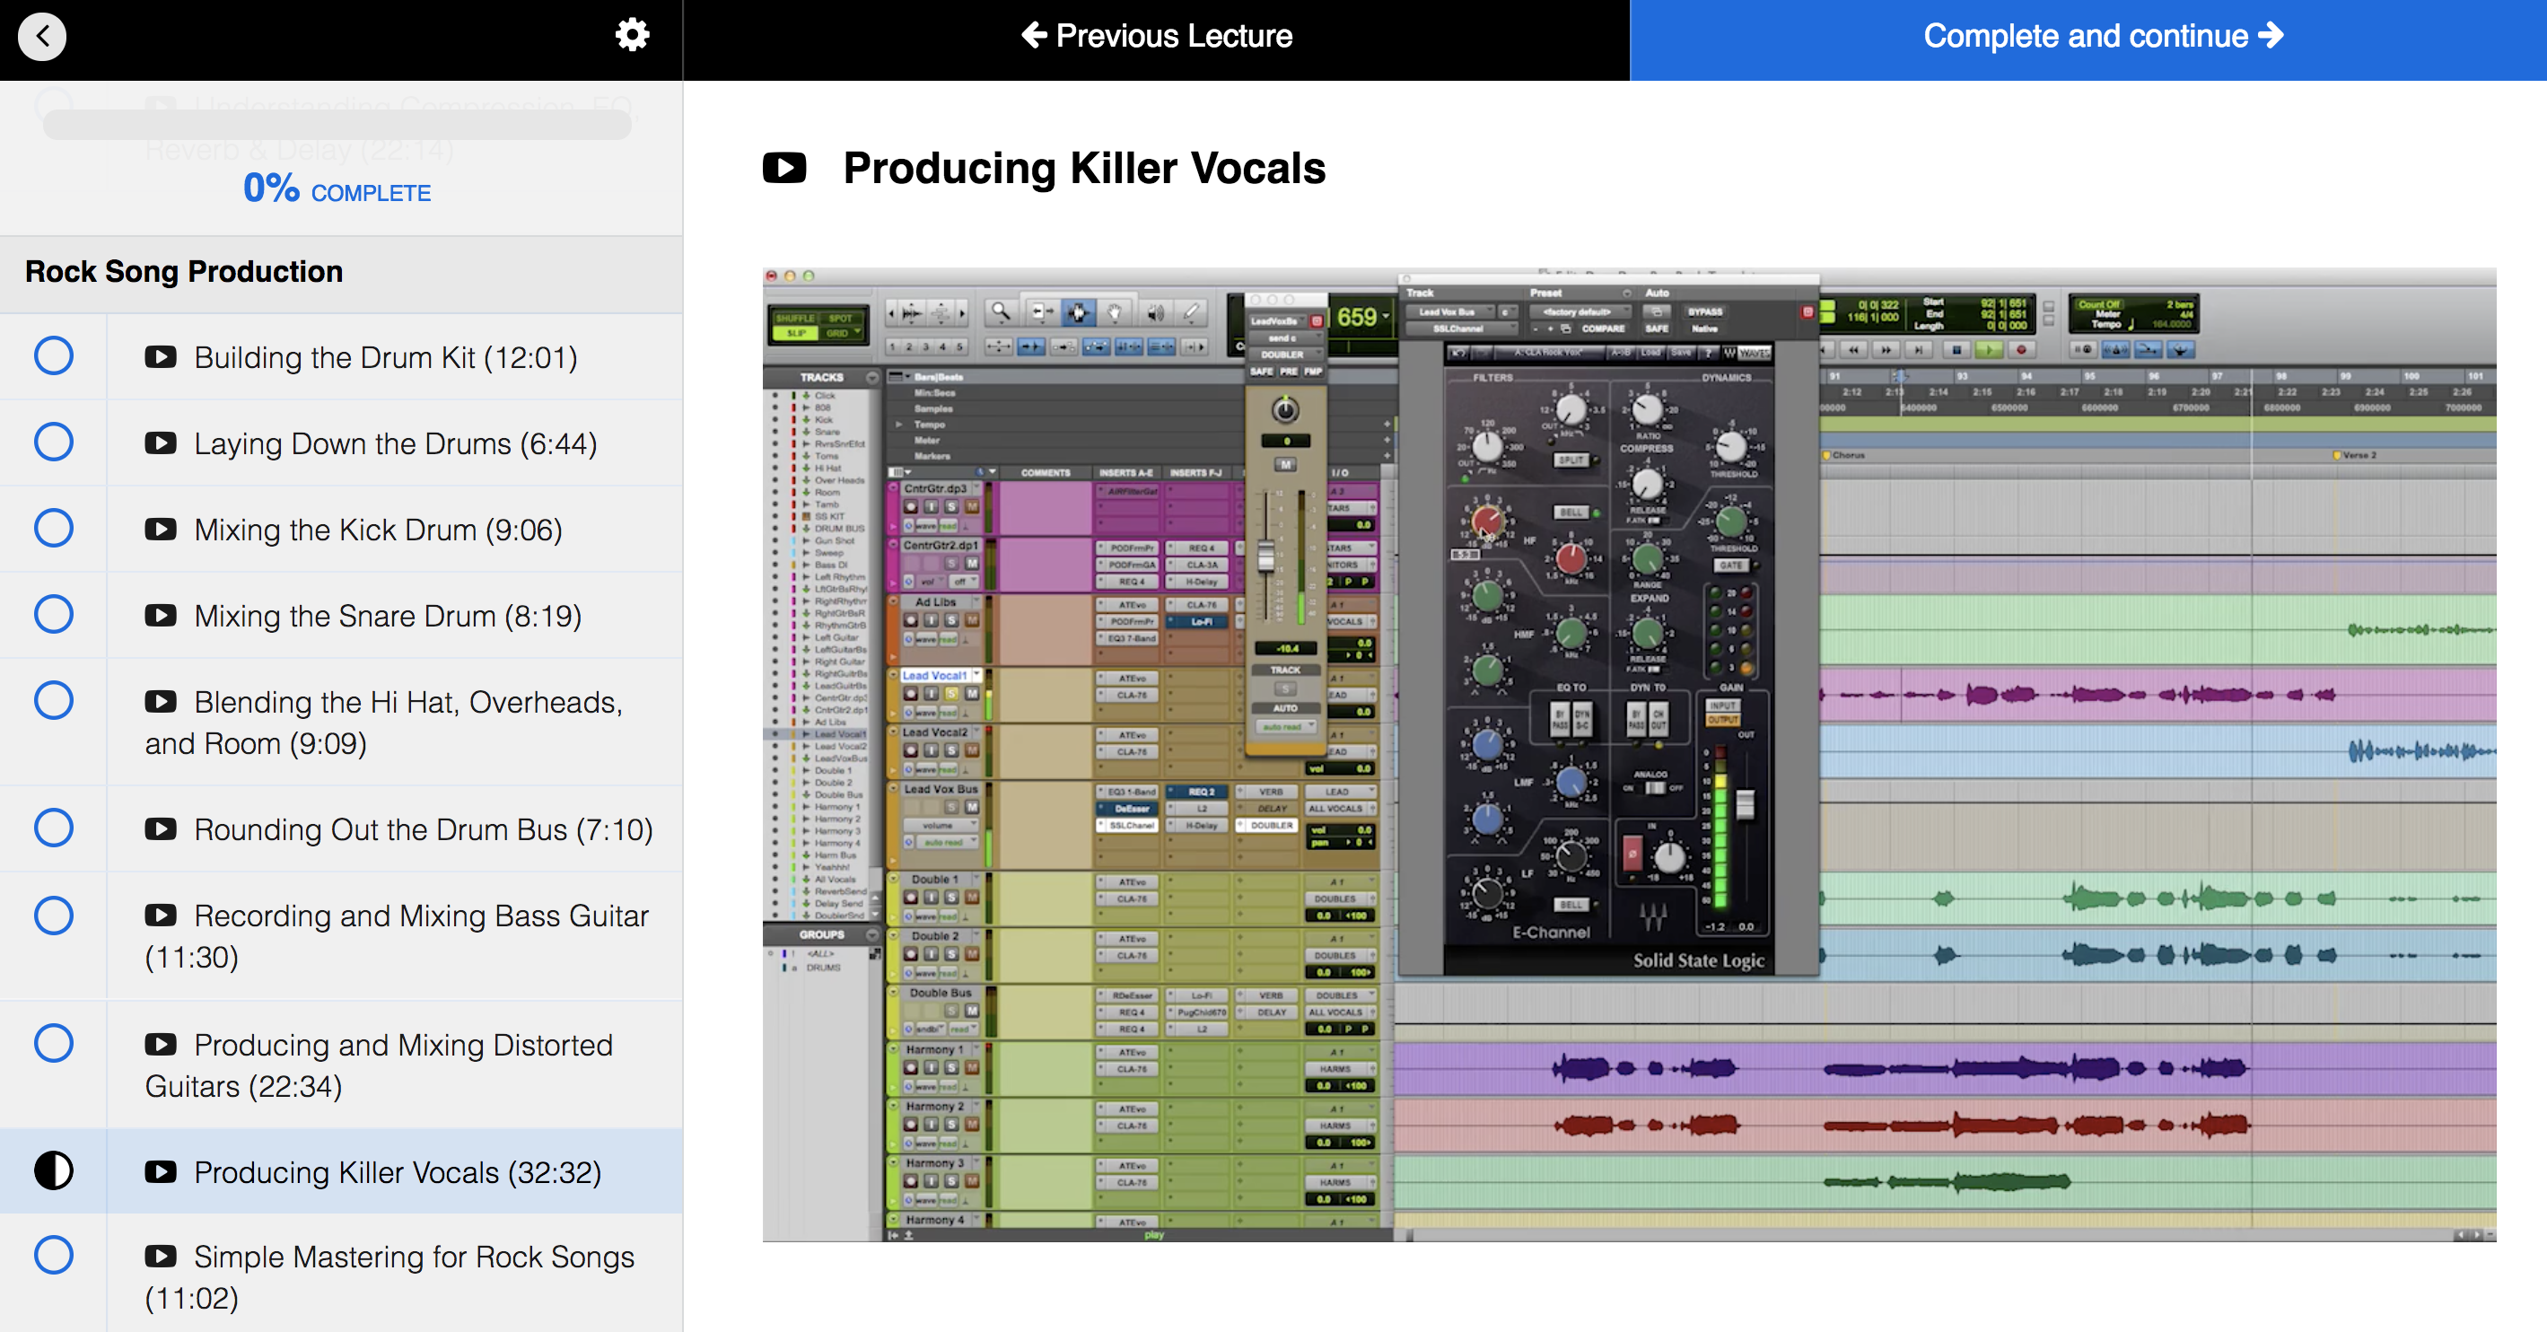Click the red Record transport button
Screen dimensions: 2547x1332
(x=2021, y=349)
